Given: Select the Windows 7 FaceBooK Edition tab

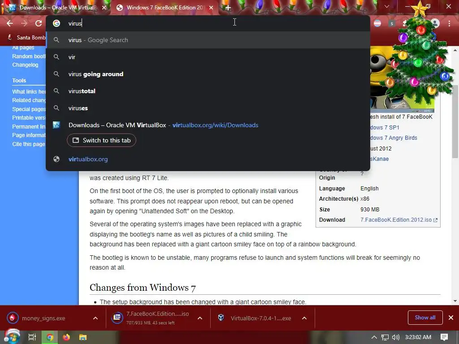Looking at the screenshot, I should point(165,8).
